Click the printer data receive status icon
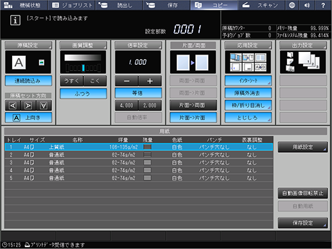This screenshot has height=249, width=332. [x=27, y=245]
